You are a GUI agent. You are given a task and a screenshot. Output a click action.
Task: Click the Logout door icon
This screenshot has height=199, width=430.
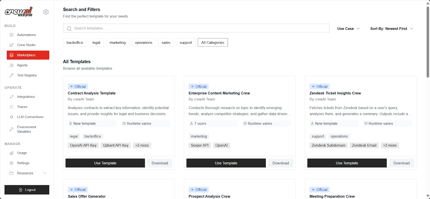pos(21,190)
